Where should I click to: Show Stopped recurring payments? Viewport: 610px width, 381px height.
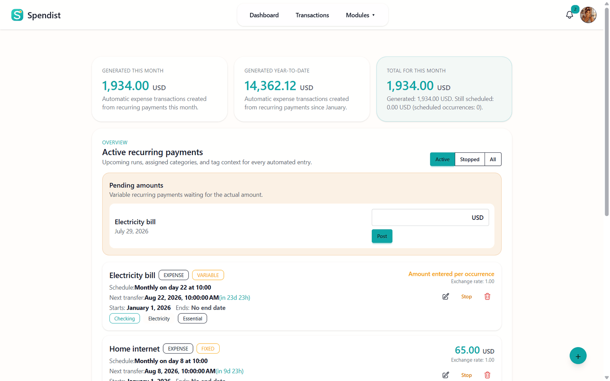point(470,159)
